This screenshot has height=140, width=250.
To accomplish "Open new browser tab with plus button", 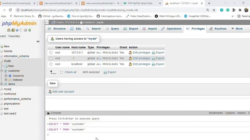I will pos(209,3).
